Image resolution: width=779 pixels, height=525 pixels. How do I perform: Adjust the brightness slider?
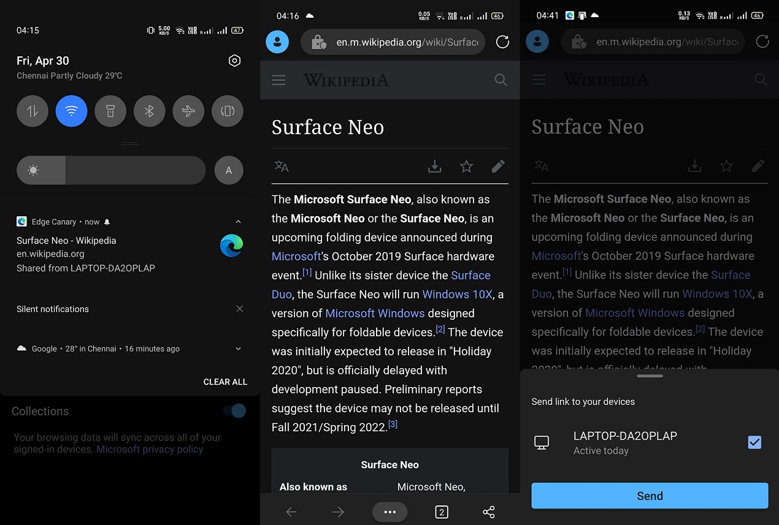pos(110,170)
